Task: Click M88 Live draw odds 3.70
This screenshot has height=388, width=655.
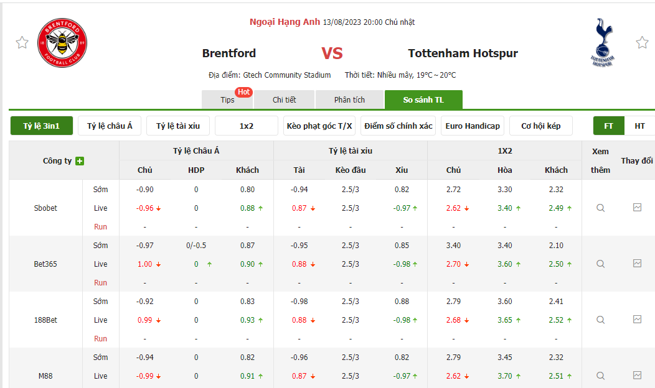Action: coord(504,376)
